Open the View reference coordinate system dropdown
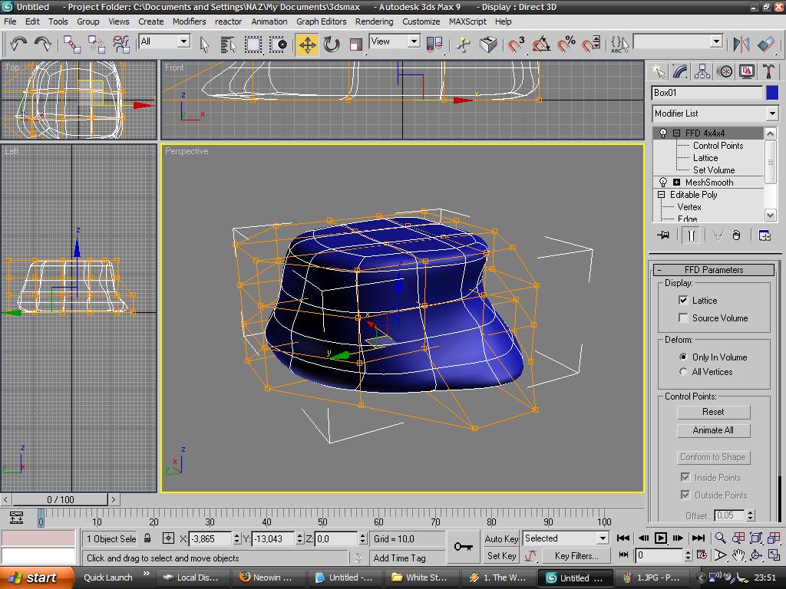This screenshot has height=589, width=786. click(x=414, y=42)
